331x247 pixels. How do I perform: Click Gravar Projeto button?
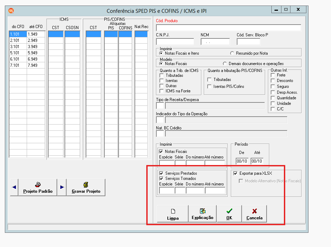tap(86, 187)
